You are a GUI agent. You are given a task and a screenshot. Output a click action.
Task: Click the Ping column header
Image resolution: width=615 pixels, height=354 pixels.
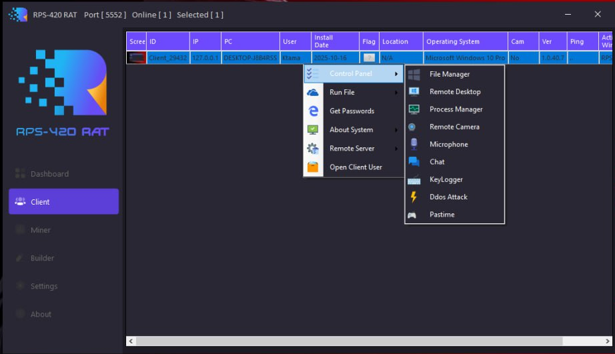[582, 41]
